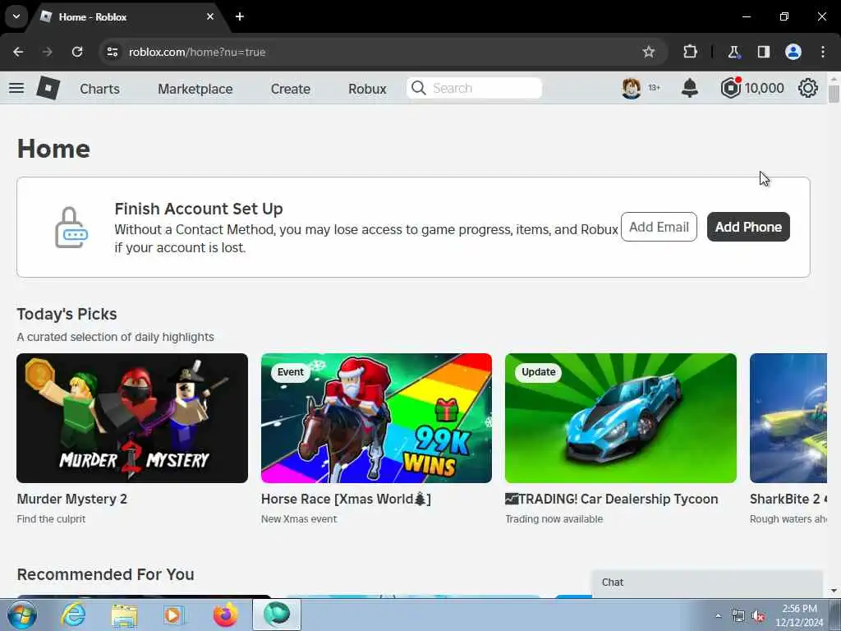Click the Roblox logo icon
Viewport: 841px width, 631px height.
(x=48, y=88)
